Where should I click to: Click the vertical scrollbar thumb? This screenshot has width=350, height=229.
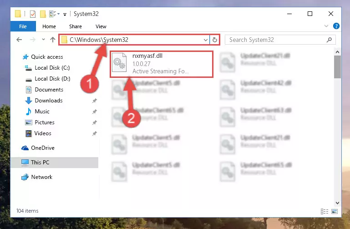[337, 67]
